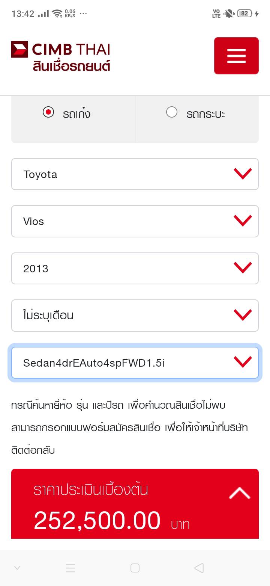The image size is (270, 586).
Task: Open the Sedan4drEAuto4spFWD1.5i variant dropdown
Action: 135,362
